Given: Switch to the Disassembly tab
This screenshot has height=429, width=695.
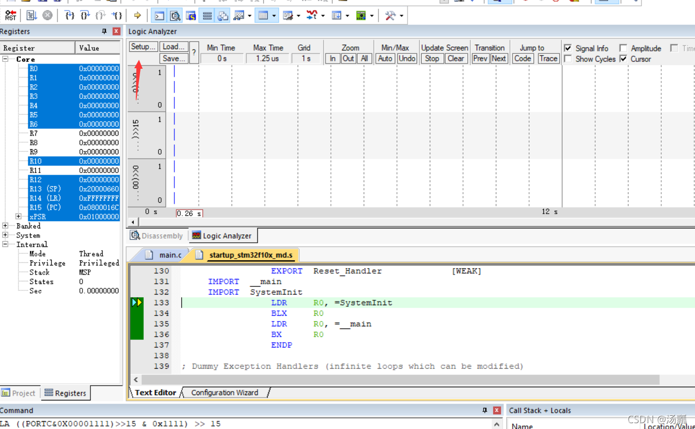Looking at the screenshot, I should coord(157,236).
